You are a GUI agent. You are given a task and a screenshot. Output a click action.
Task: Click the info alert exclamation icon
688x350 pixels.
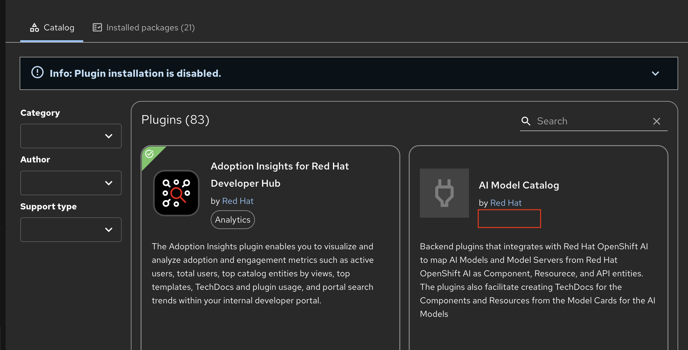coord(37,72)
